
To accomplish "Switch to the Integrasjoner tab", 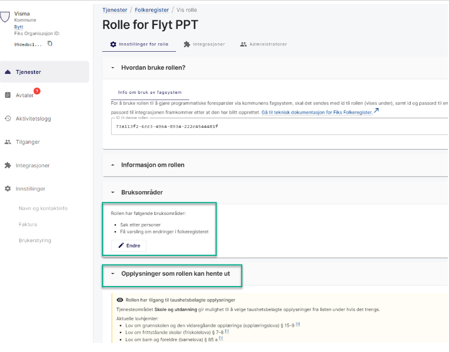I will [203, 44].
